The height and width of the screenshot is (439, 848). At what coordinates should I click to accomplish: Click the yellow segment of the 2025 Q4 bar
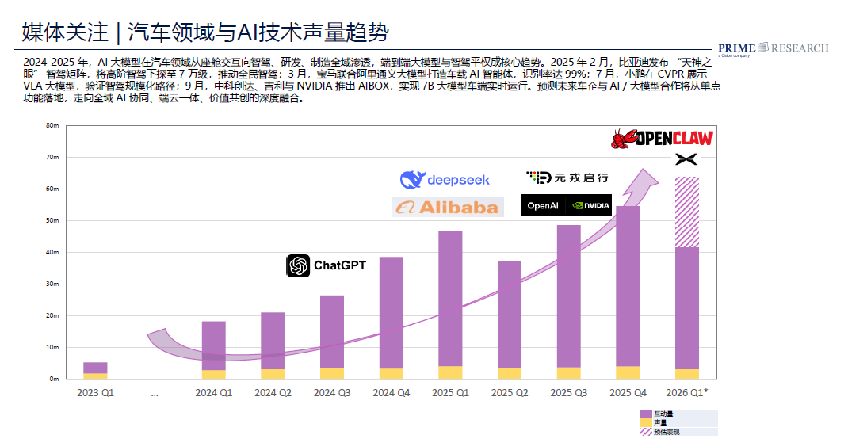point(628,373)
